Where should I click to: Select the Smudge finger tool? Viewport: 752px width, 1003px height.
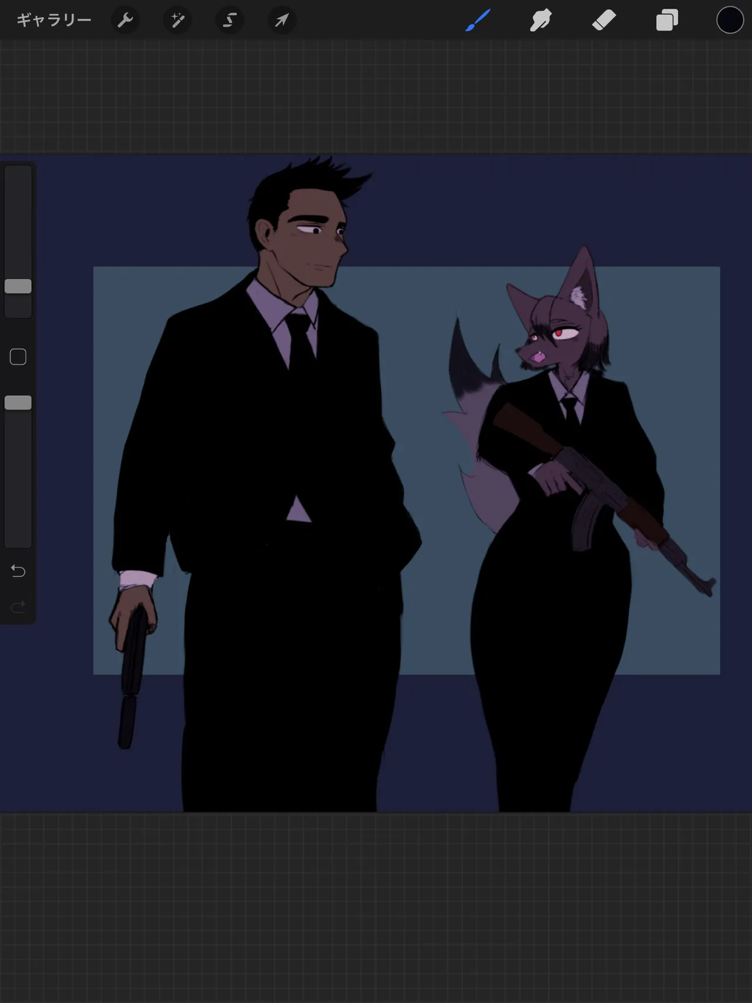coord(540,21)
